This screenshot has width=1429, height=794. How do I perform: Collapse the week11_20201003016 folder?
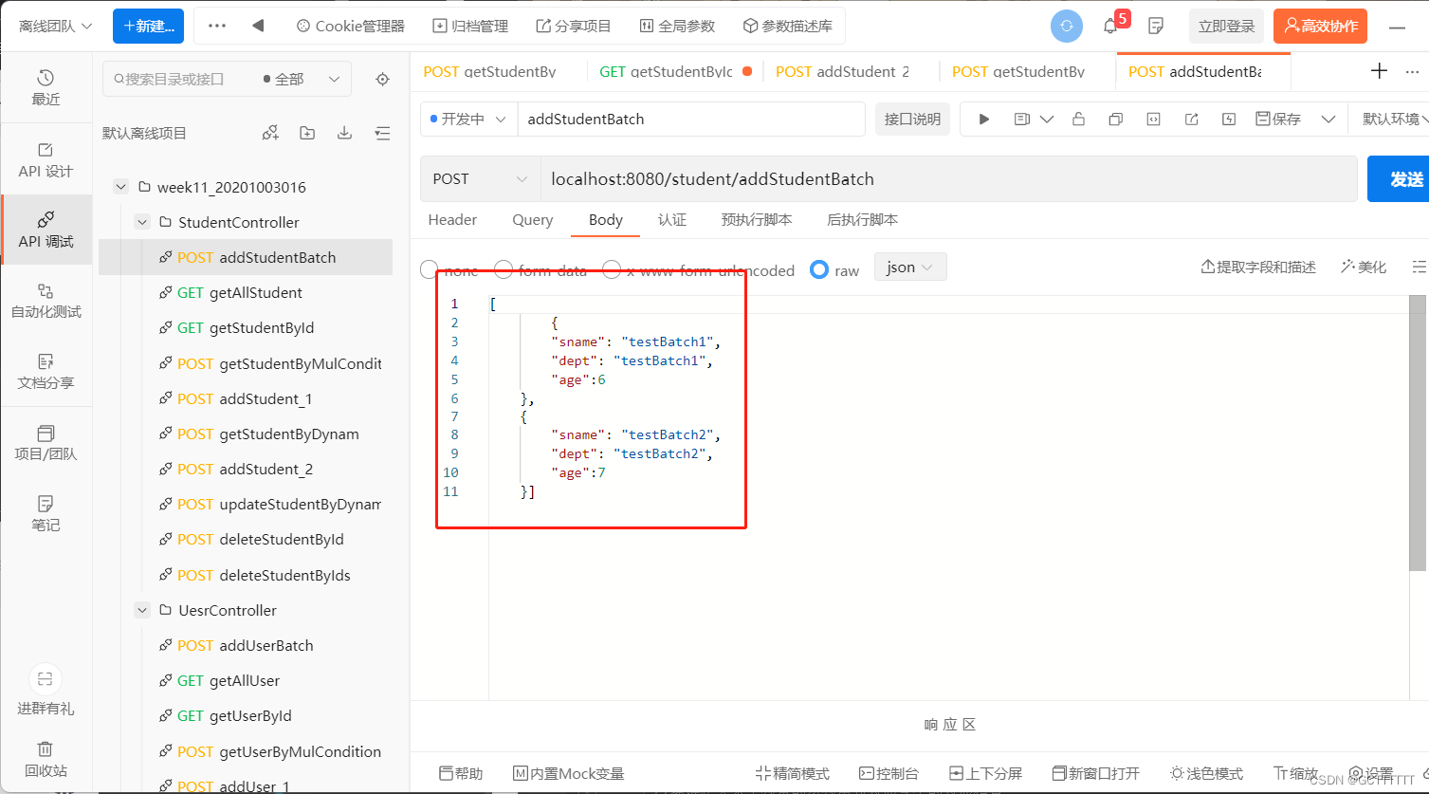120,187
